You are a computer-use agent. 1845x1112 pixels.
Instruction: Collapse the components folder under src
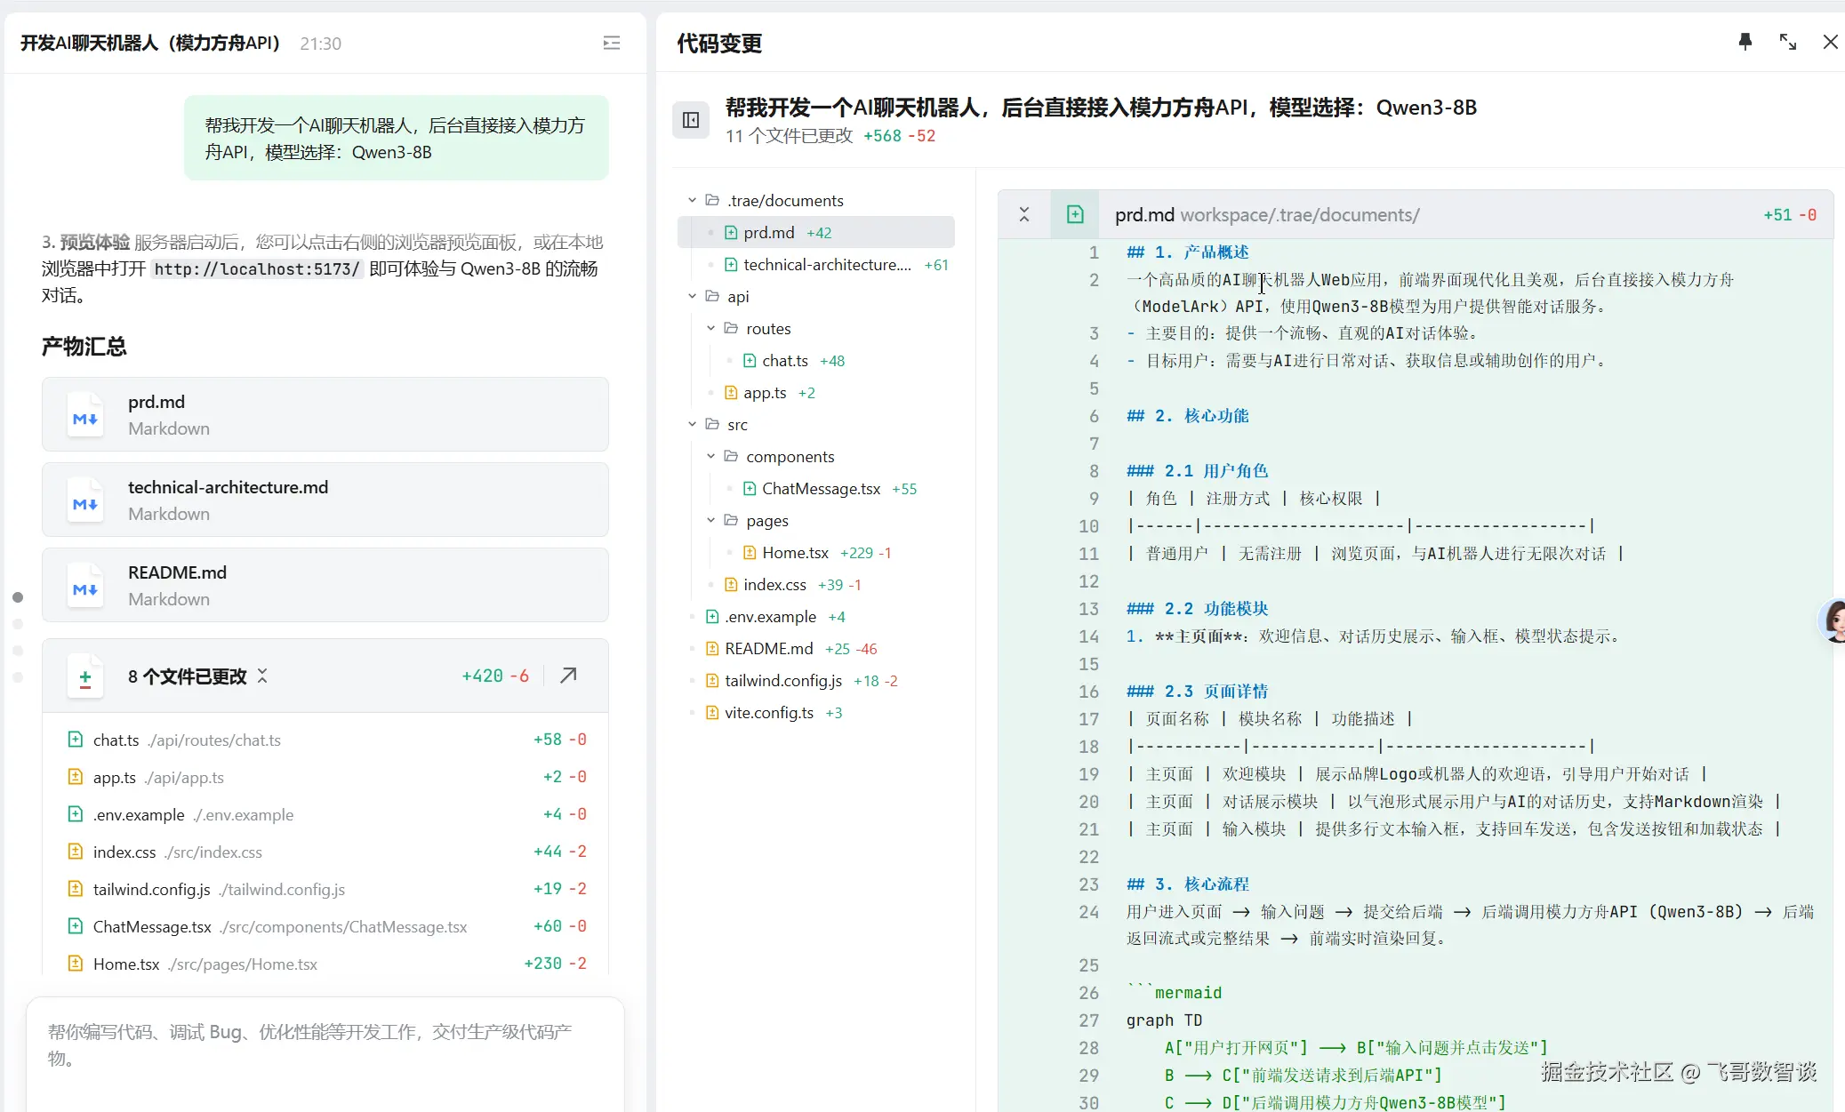710,456
